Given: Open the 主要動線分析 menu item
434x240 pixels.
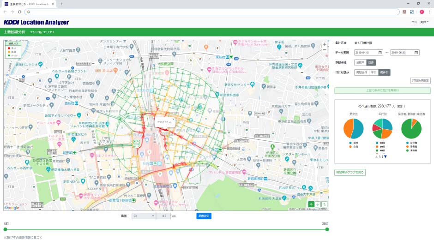Looking at the screenshot, I should 14,32.
